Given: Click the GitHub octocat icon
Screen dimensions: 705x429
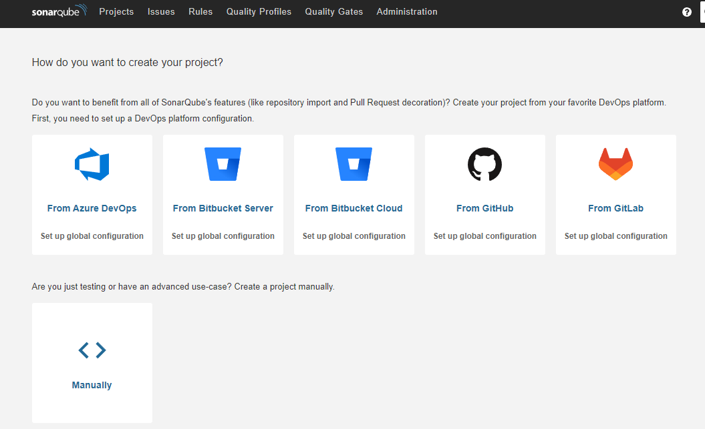Looking at the screenshot, I should [x=484, y=164].
